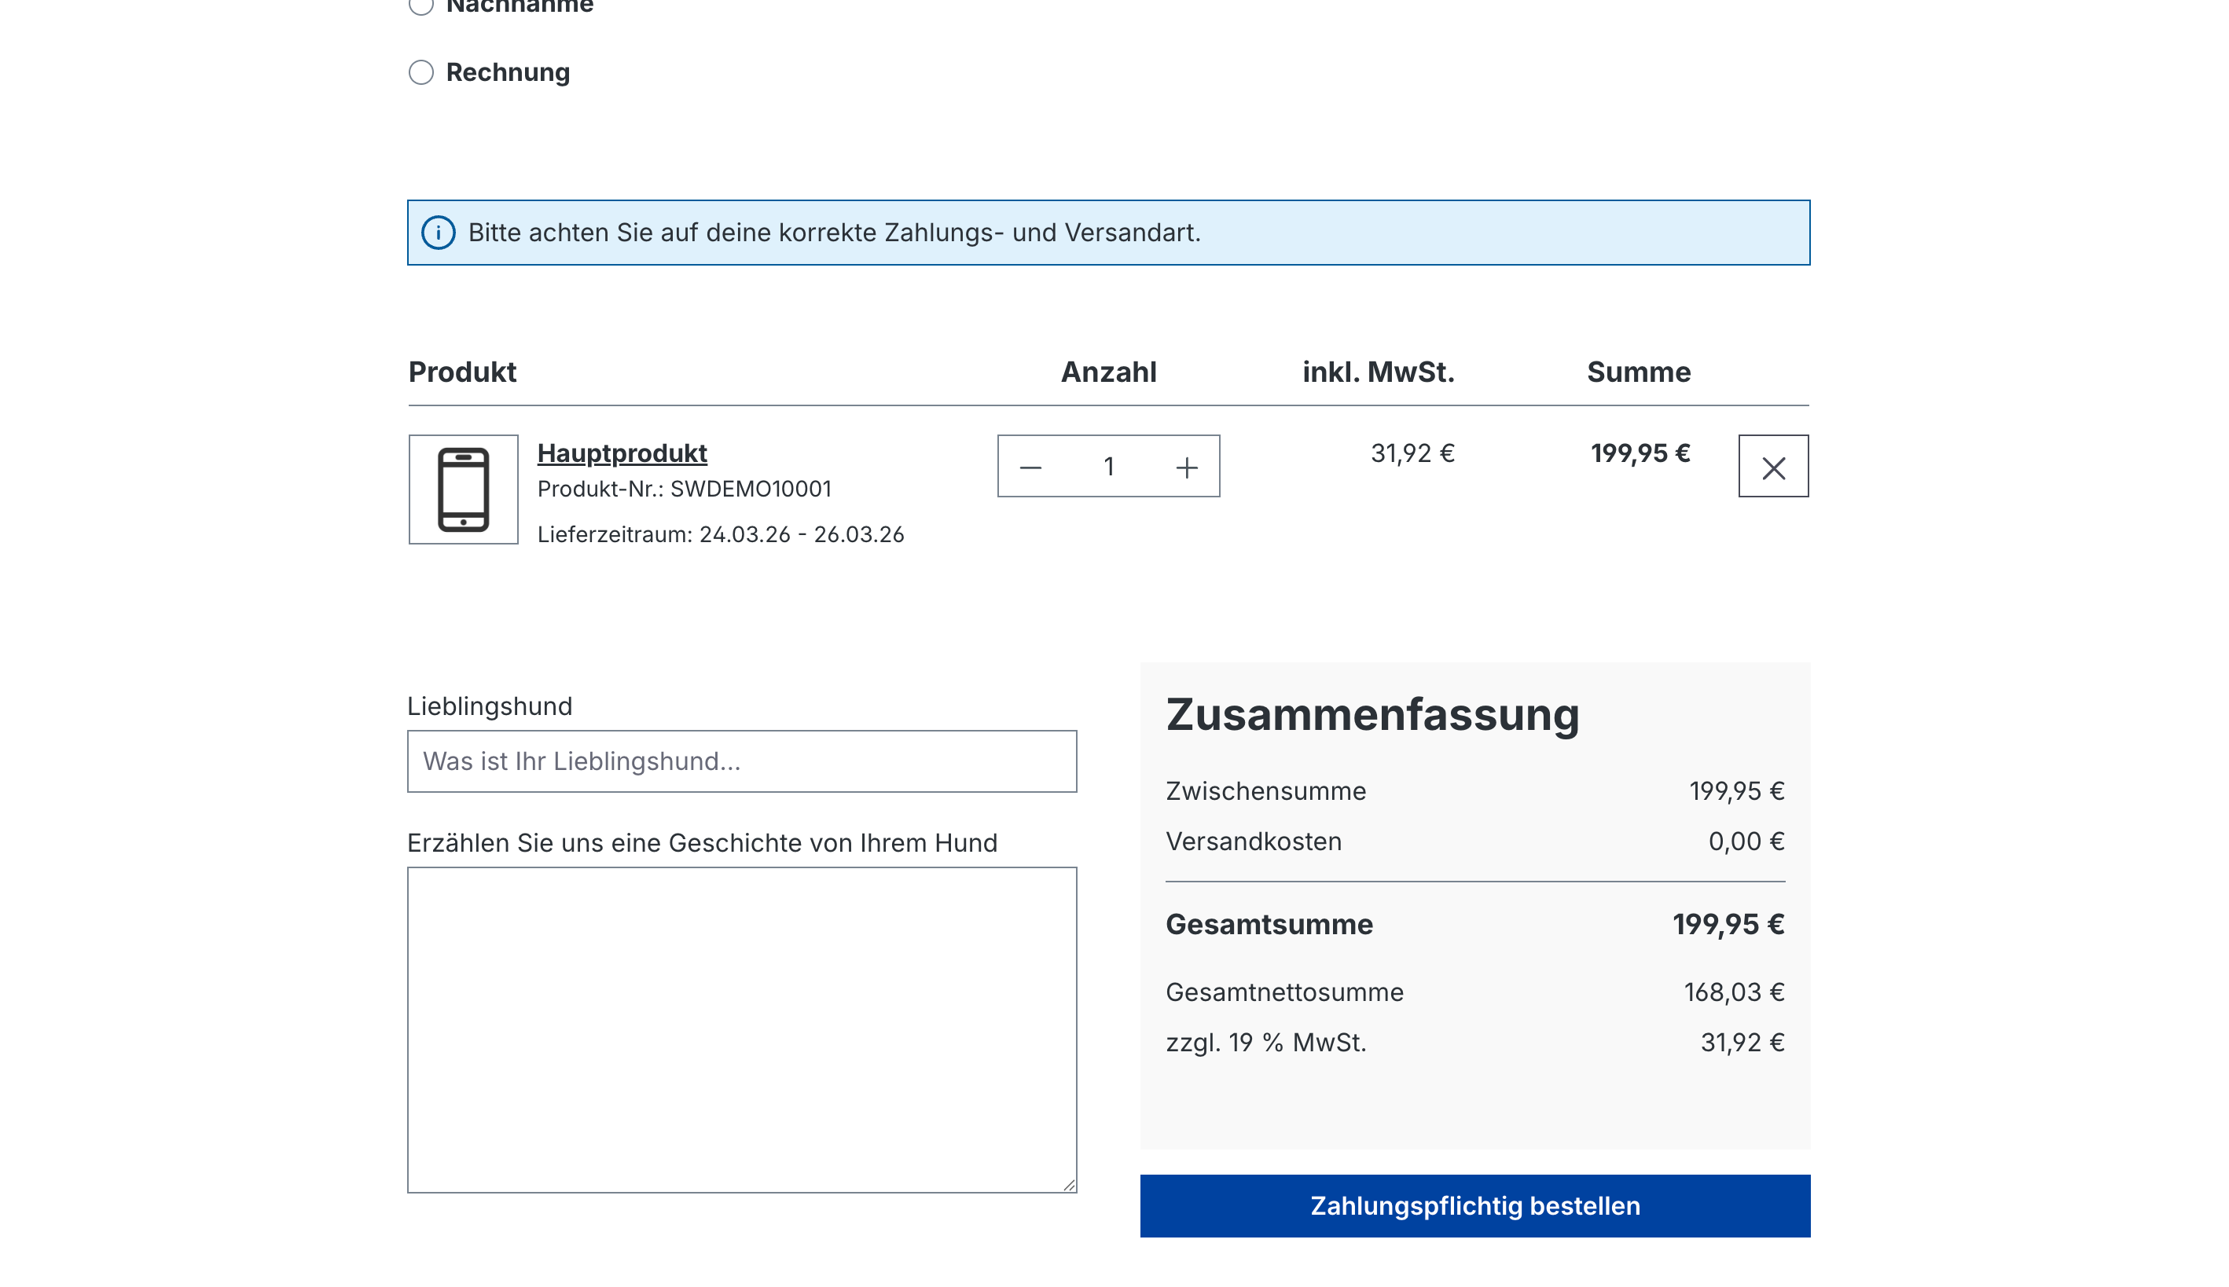Image resolution: width=2229 pixels, height=1287 pixels.
Task: Click the Summe column header
Action: [x=1639, y=371]
